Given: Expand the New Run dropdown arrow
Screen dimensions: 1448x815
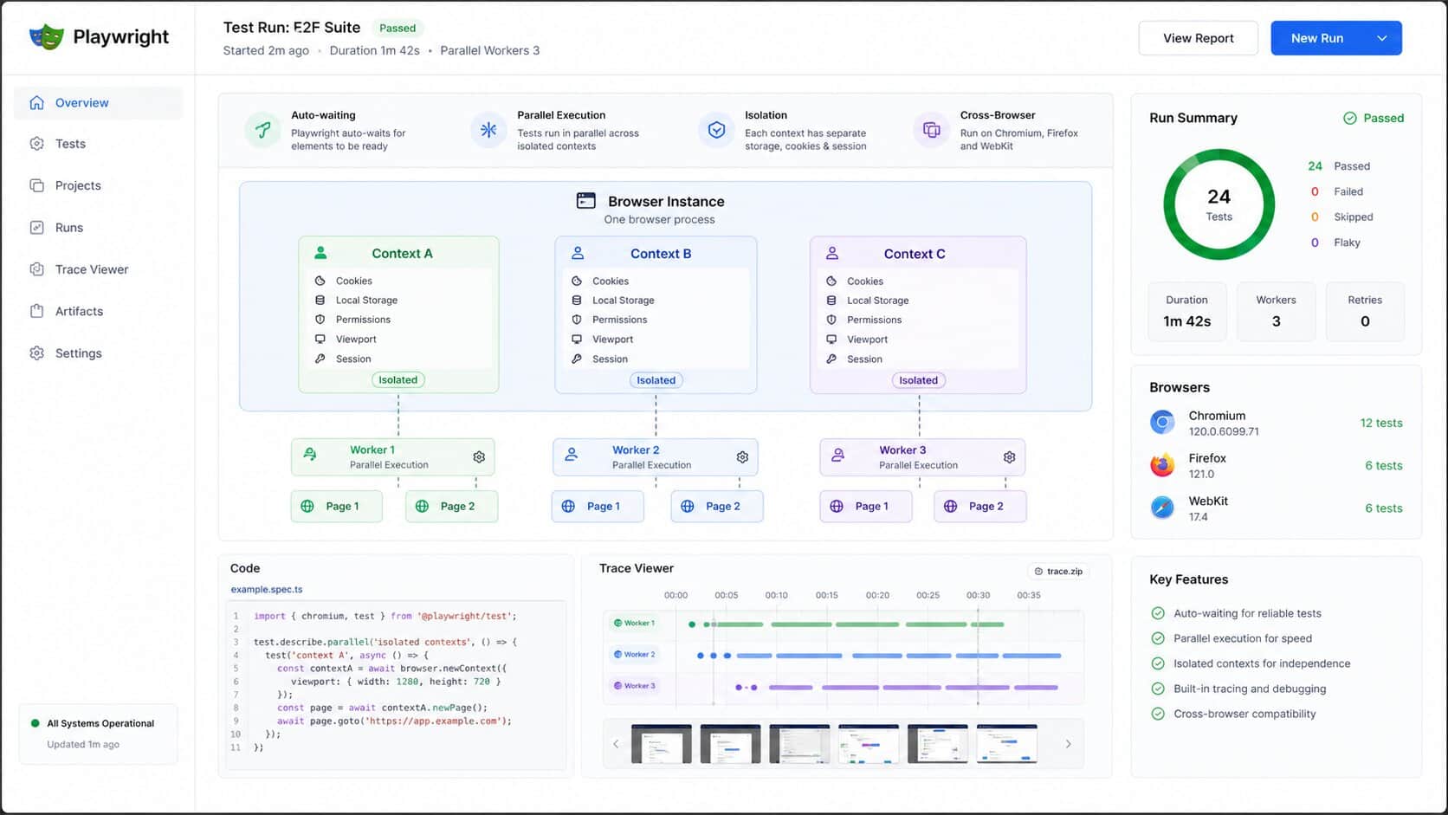Looking at the screenshot, I should [x=1382, y=38].
